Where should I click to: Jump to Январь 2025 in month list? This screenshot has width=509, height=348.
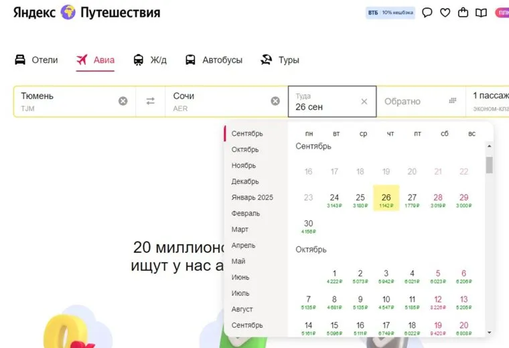coord(252,197)
